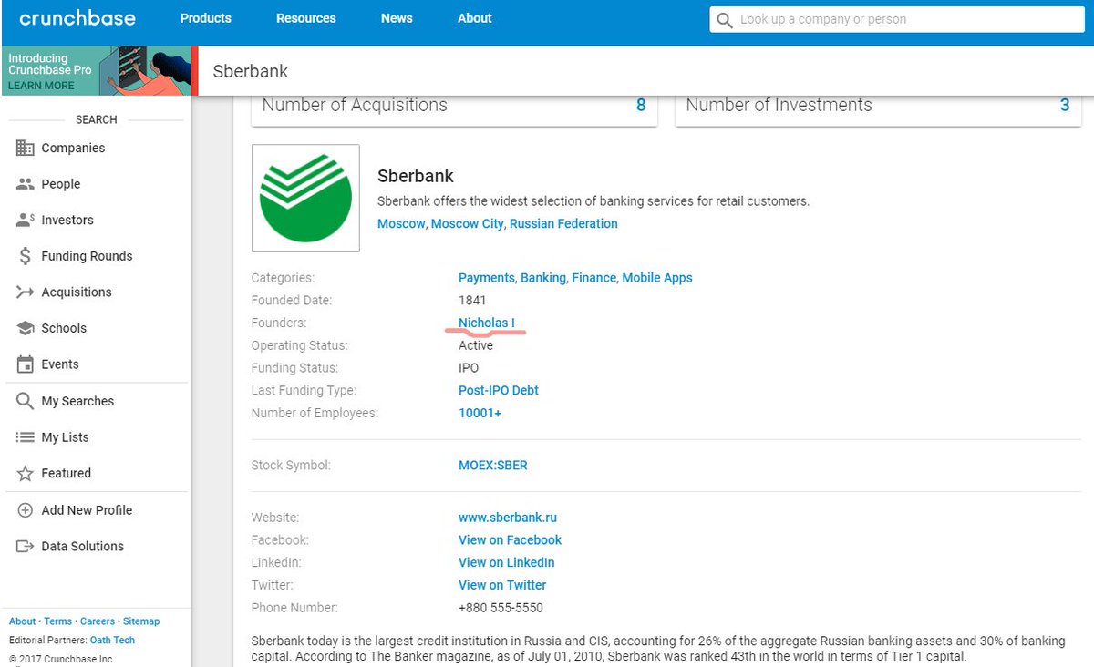Open the Careers footer link

(98, 621)
